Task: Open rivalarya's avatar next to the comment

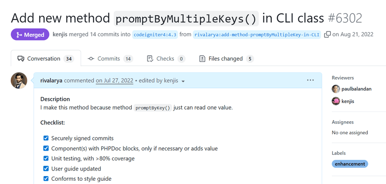Action: (19, 80)
